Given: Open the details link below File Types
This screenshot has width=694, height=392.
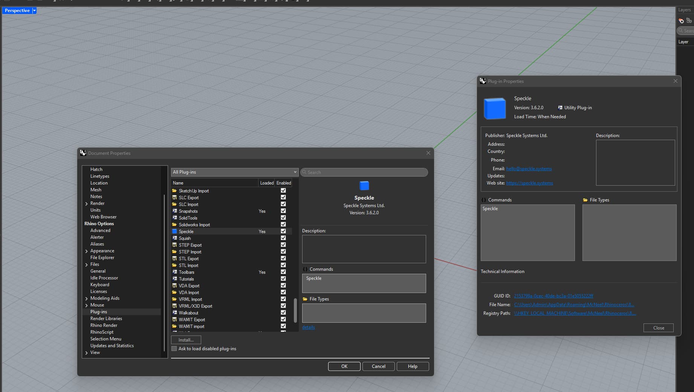Looking at the screenshot, I should [308, 327].
